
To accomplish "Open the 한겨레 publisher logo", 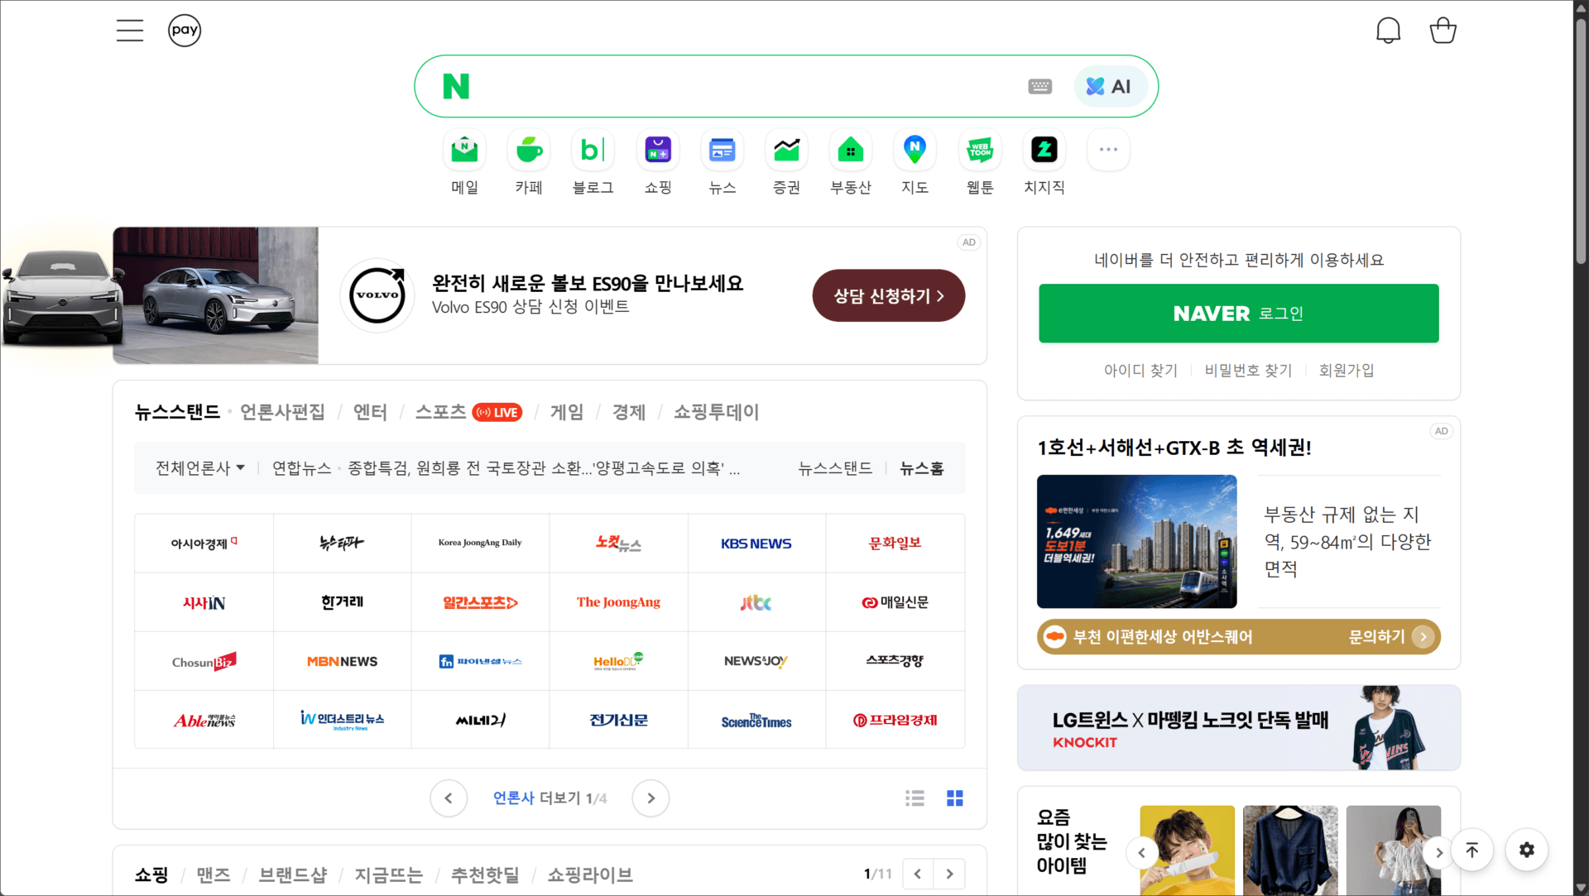I will point(342,602).
